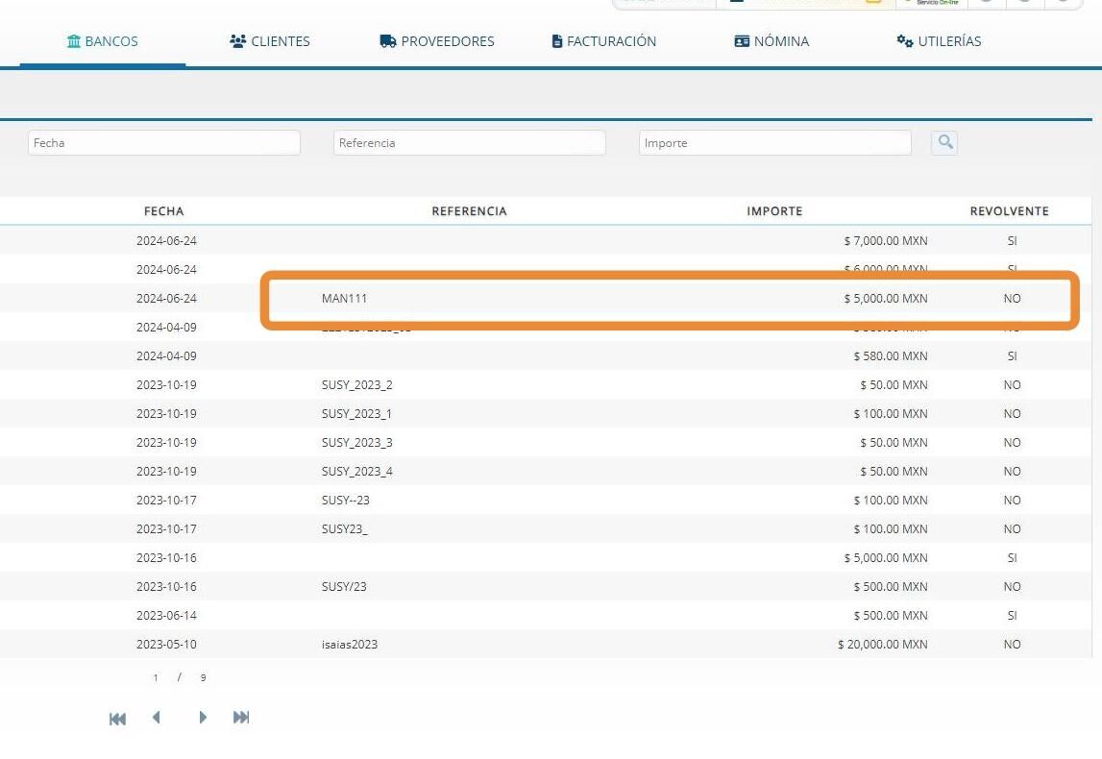Open the Facturación tab
The height and width of the screenshot is (759, 1102).
click(603, 41)
